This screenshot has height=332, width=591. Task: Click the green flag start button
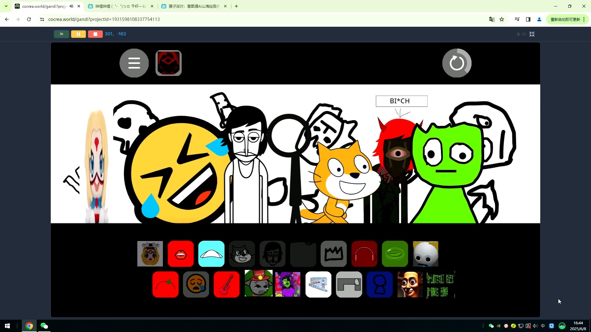pos(62,34)
